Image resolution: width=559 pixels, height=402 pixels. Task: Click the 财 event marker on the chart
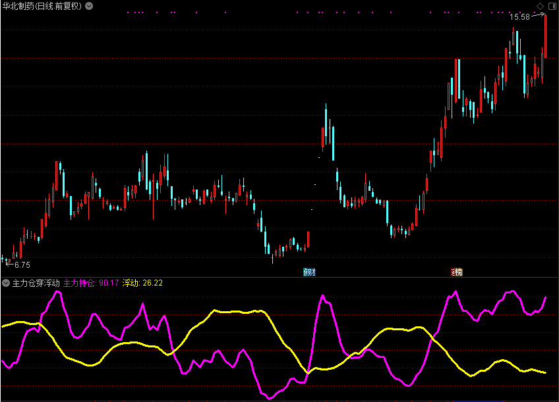(x=309, y=272)
